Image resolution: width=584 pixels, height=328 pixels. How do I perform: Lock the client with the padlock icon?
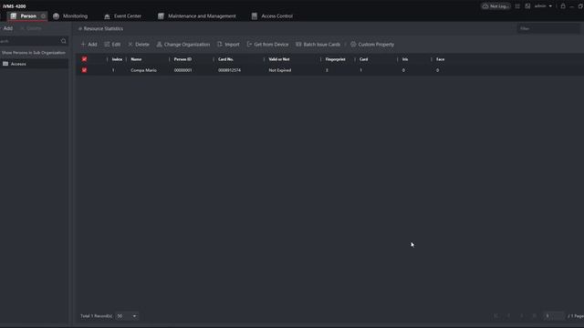click(x=563, y=6)
